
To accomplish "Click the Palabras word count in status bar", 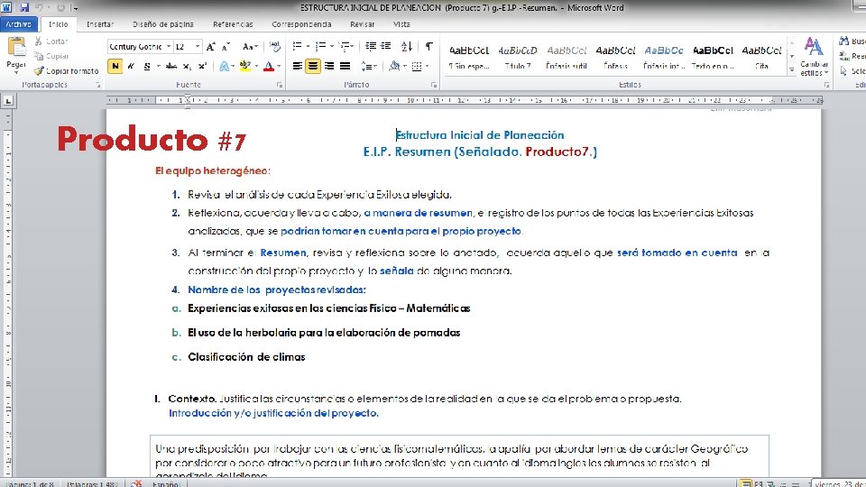I will [x=92, y=483].
